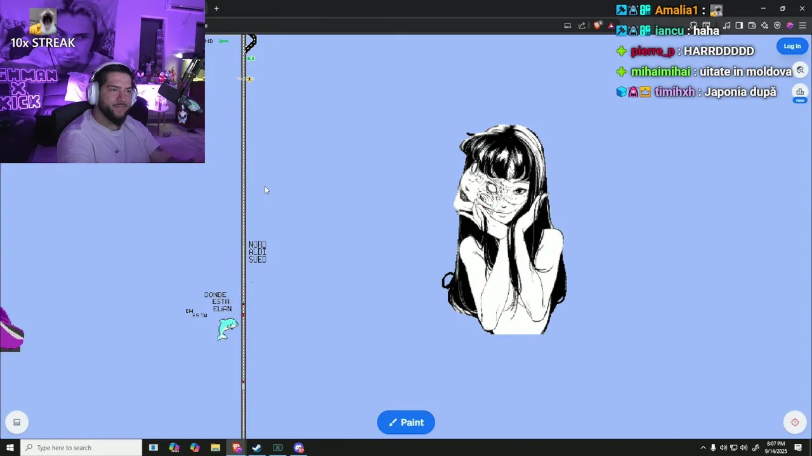
Task: Click the install app icon in address bar
Action: tap(568, 26)
